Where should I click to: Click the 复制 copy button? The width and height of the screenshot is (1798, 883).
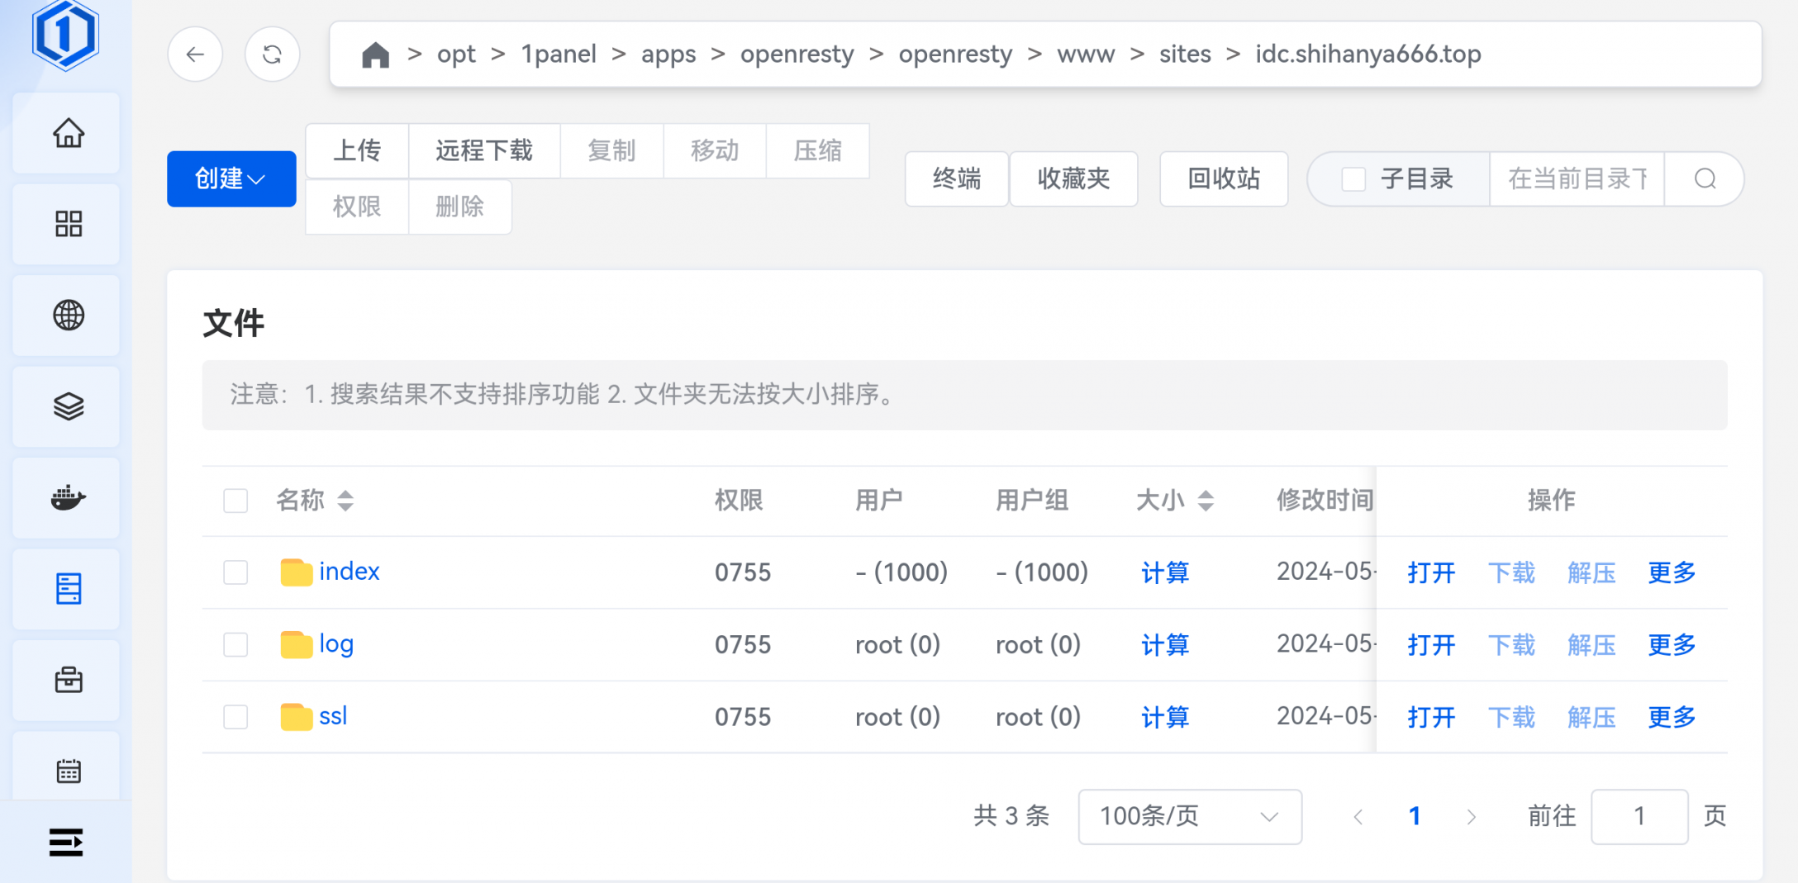point(611,150)
